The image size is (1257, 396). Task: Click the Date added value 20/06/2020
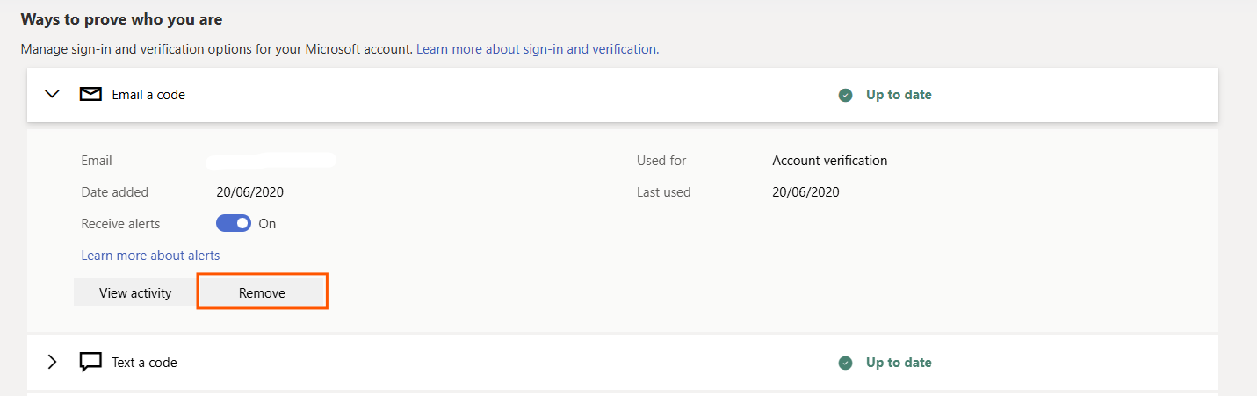point(250,192)
